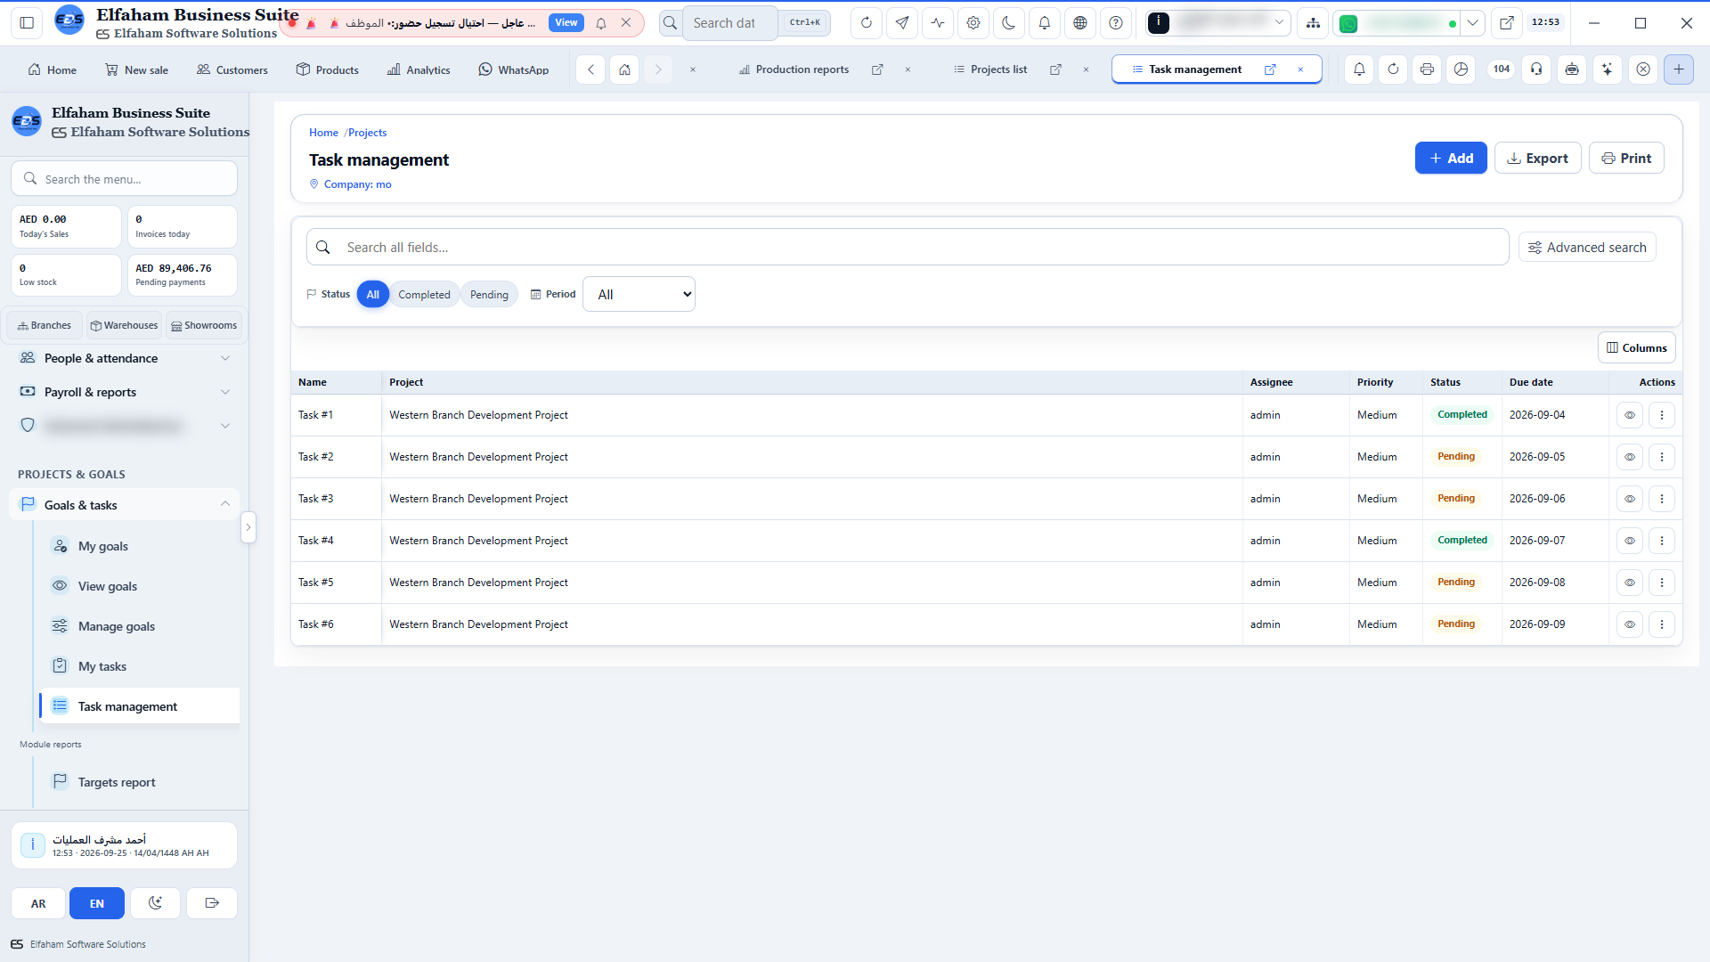Open more actions menu for Task #6
The height and width of the screenshot is (962, 1710).
tap(1662, 624)
